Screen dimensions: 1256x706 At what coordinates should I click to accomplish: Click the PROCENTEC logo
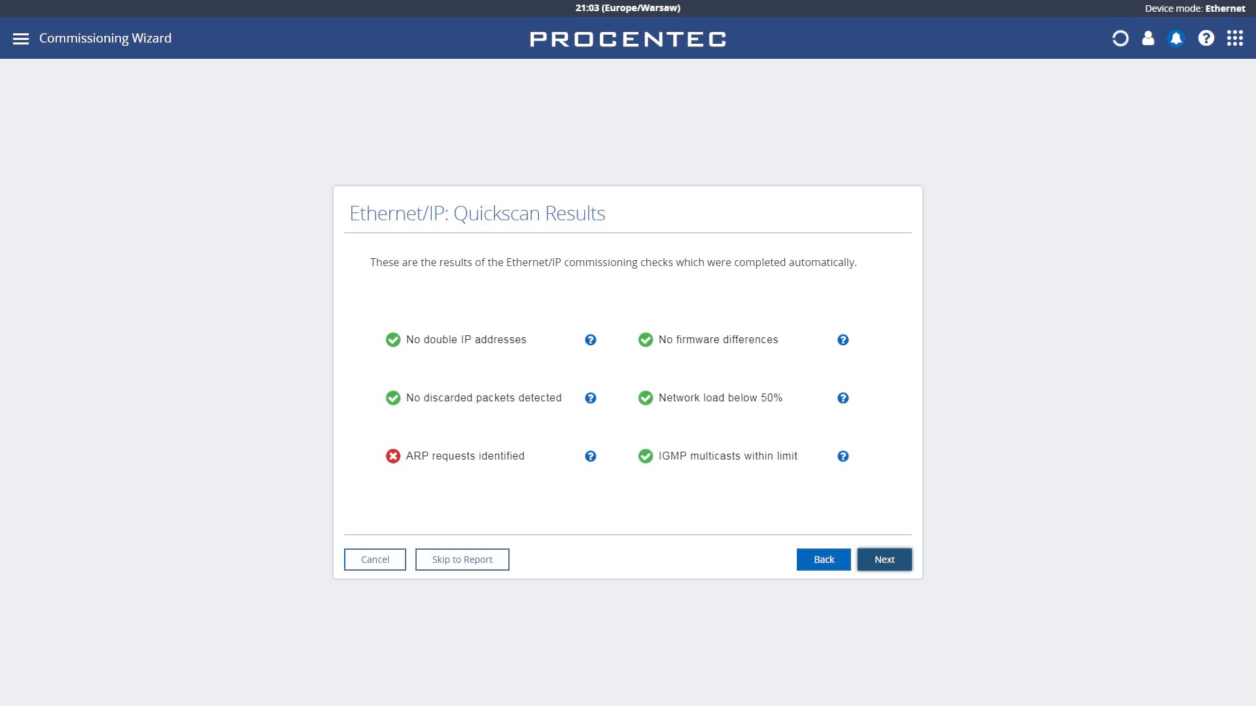coord(628,39)
